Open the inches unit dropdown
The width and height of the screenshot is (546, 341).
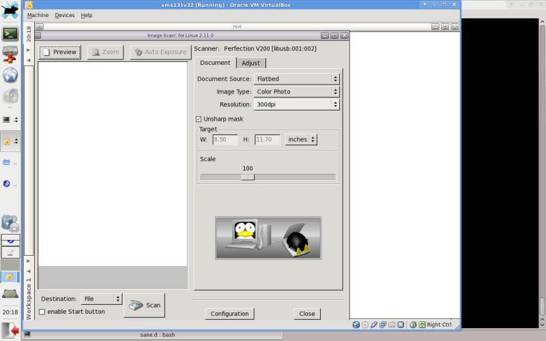click(301, 140)
